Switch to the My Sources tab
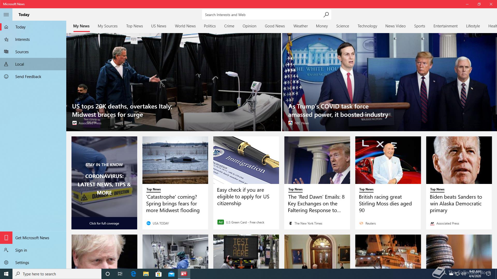Viewport: 497px width, 279px height. tap(108, 26)
